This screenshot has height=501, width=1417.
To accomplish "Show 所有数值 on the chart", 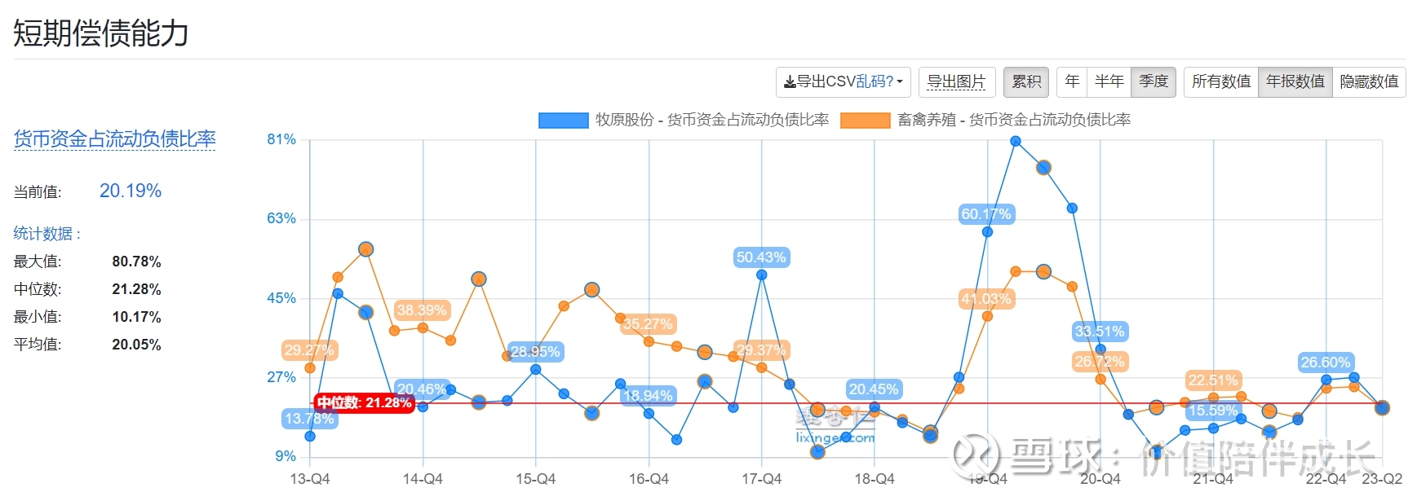I will pyautogui.click(x=1221, y=81).
